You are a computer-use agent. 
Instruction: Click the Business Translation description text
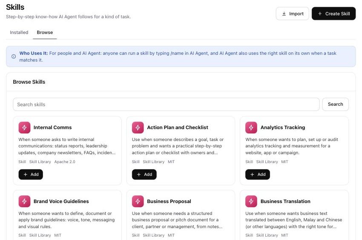(x=294, y=220)
